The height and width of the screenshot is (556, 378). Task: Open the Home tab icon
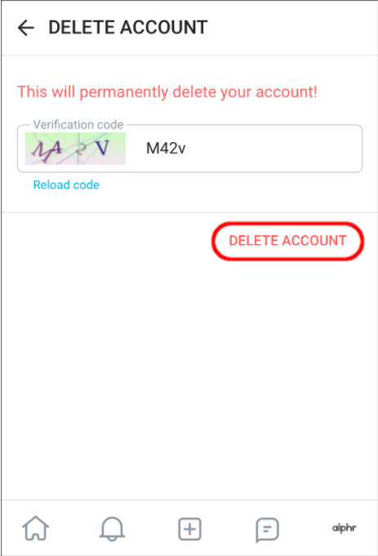(35, 528)
